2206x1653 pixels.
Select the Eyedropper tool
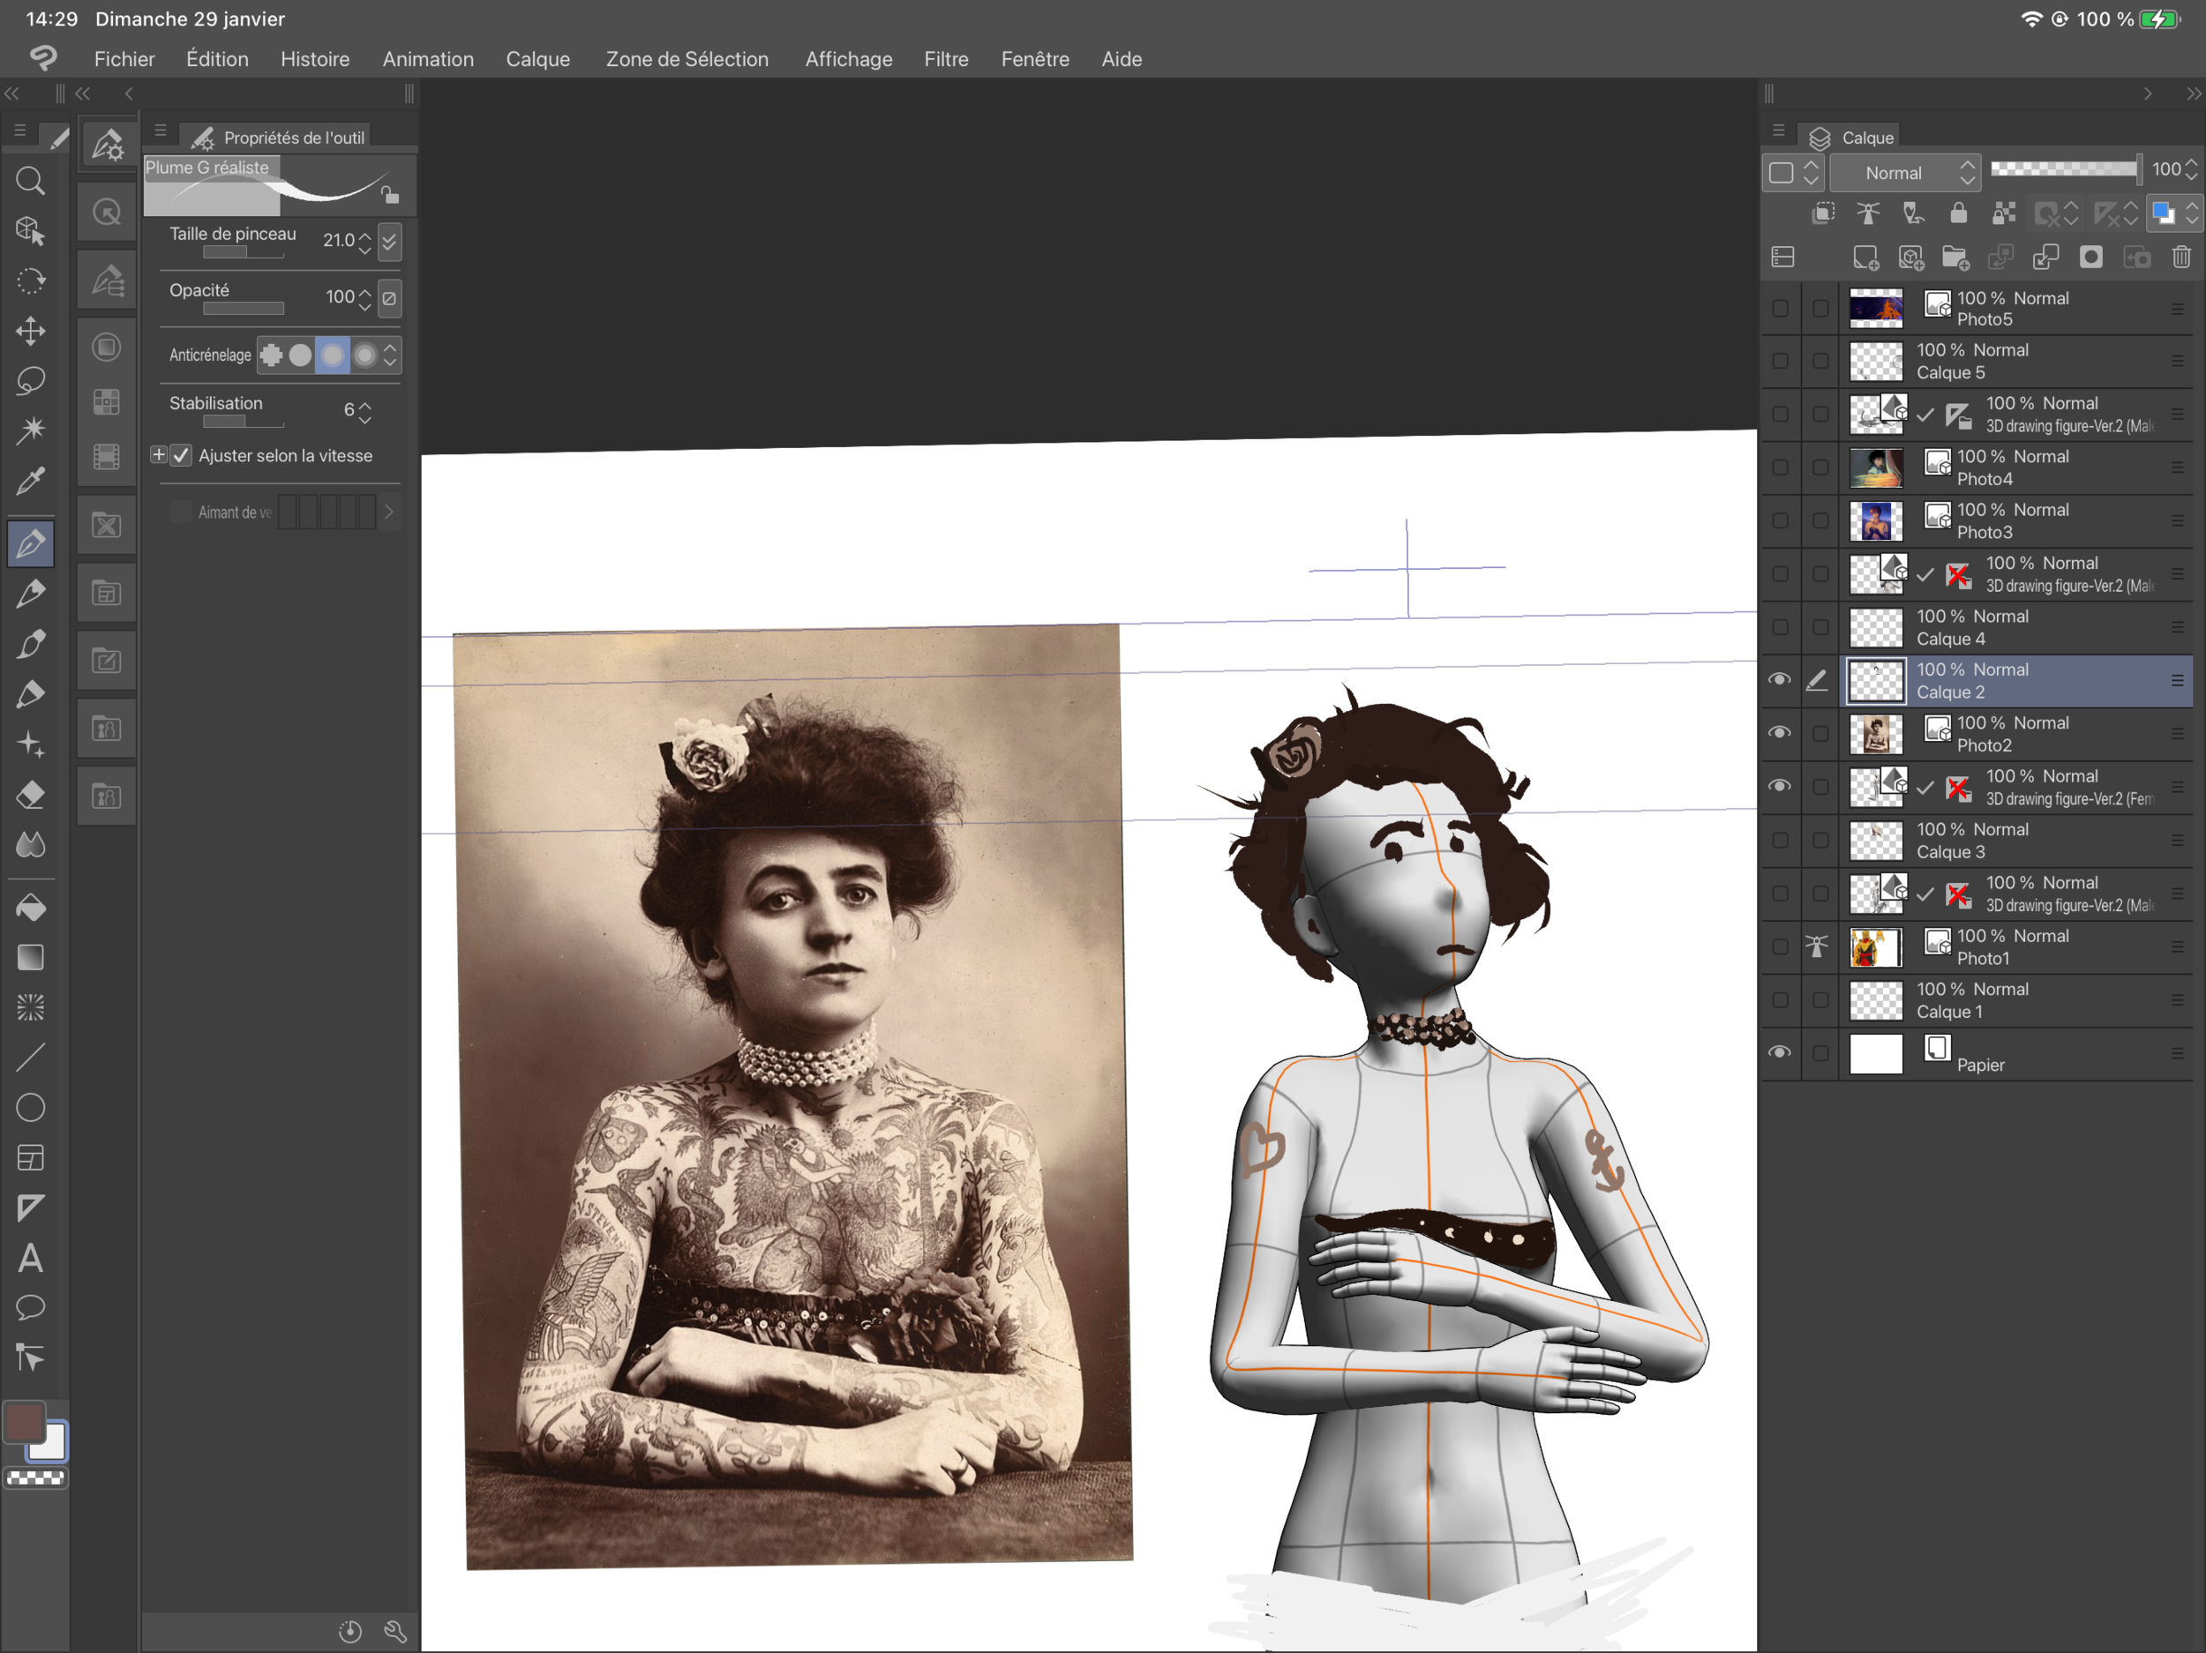pos(31,481)
